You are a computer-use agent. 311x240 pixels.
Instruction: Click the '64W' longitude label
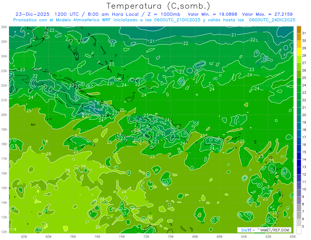pyautogui.click(x=244, y=236)
